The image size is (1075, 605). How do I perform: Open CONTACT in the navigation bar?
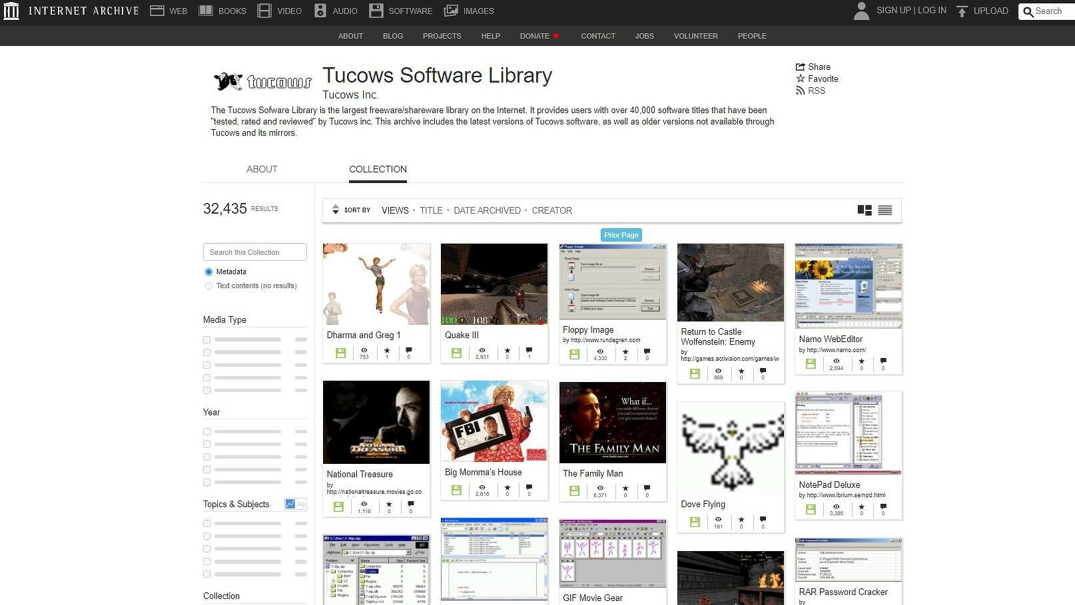click(x=598, y=36)
